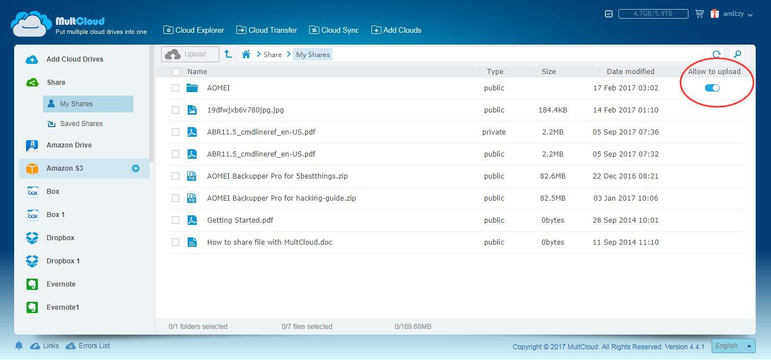
Task: Select Saved Shares in the sidebar
Action: [x=81, y=123]
